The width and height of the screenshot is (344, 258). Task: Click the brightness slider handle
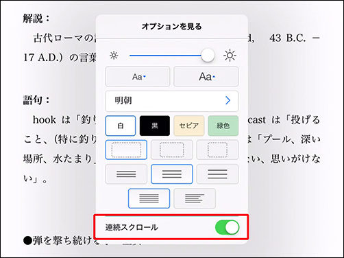click(208, 55)
